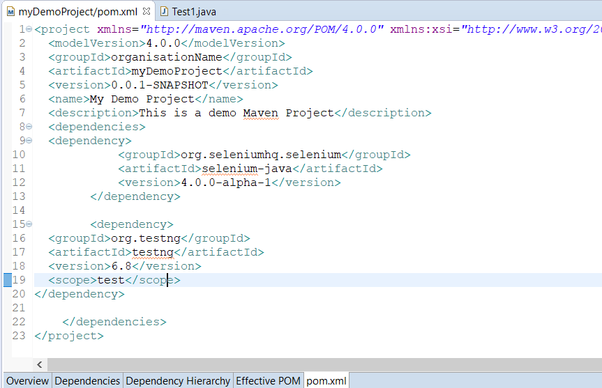Click 'org.testng' groupId value
This screenshot has width=602, height=388.
[x=146, y=238]
